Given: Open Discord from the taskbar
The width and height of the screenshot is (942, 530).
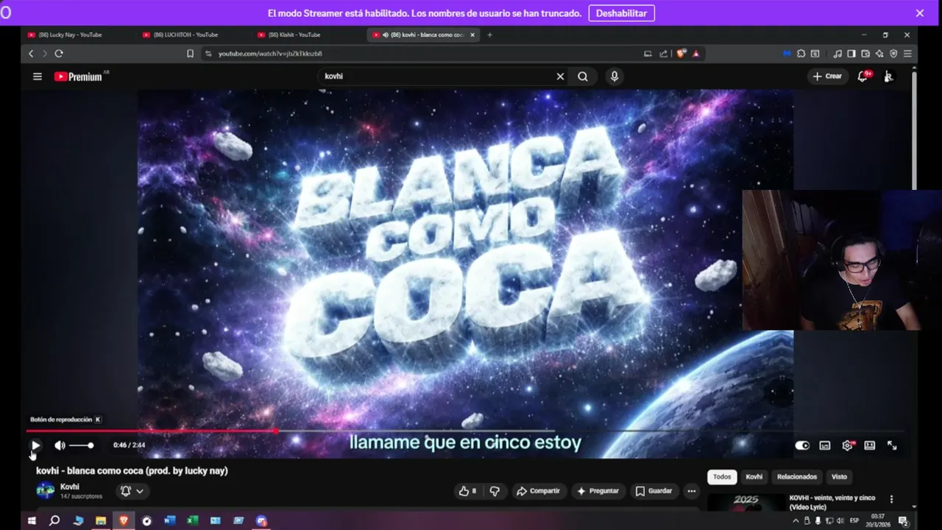Looking at the screenshot, I should pyautogui.click(x=261, y=520).
